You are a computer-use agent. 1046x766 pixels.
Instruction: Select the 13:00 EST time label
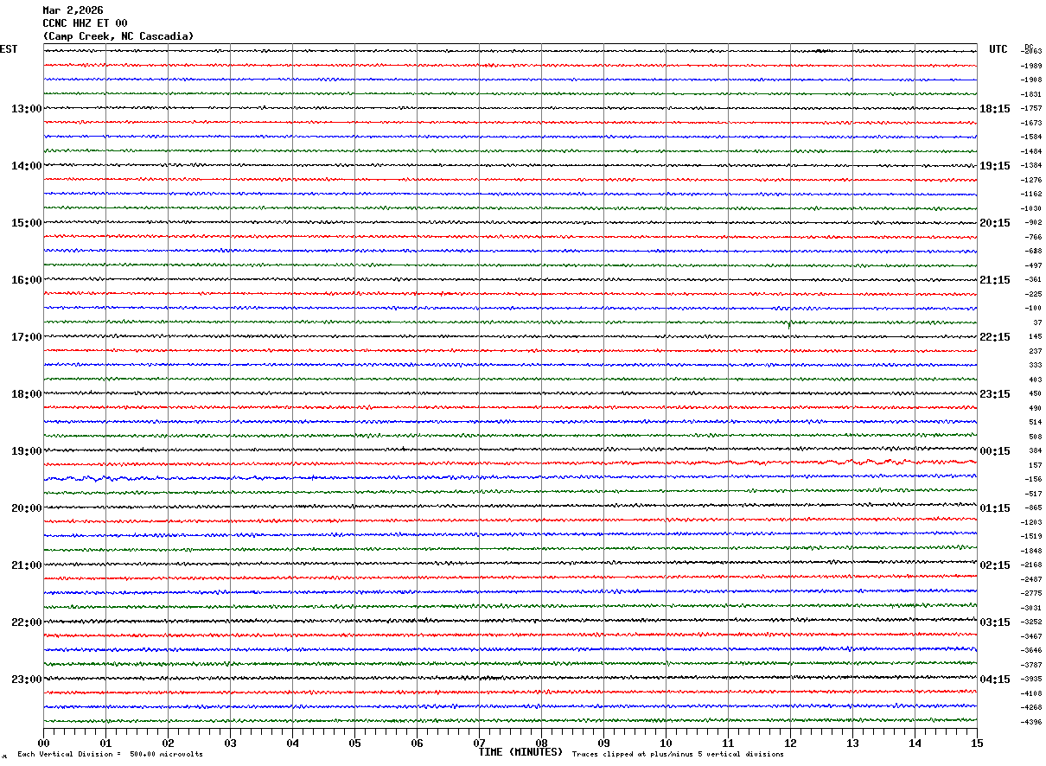click(27, 109)
